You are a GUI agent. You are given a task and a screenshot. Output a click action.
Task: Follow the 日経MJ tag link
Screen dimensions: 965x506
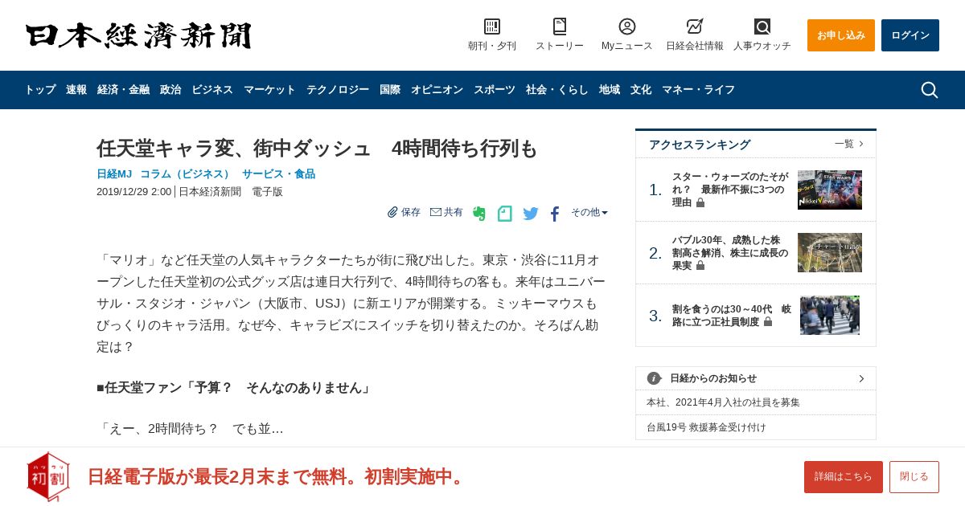pos(114,173)
